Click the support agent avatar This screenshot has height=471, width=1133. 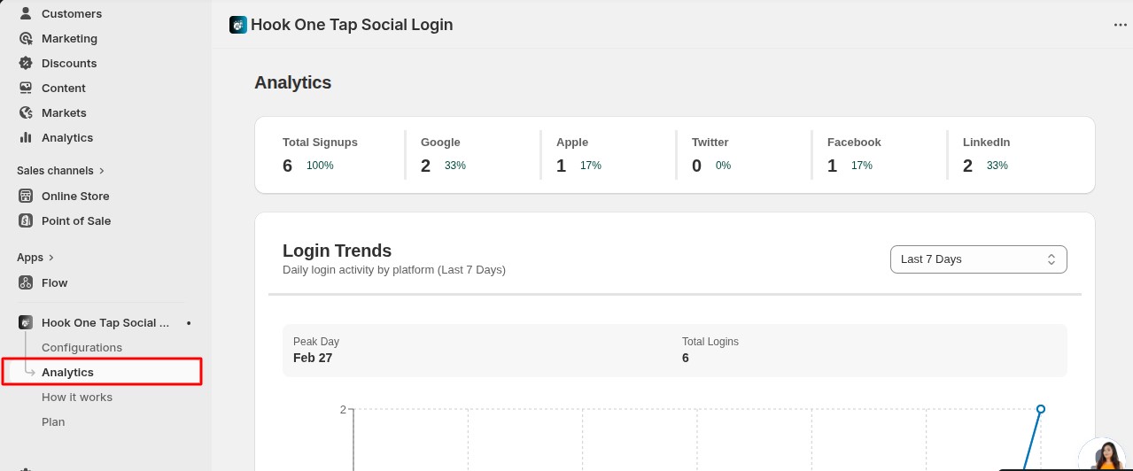click(x=1104, y=455)
